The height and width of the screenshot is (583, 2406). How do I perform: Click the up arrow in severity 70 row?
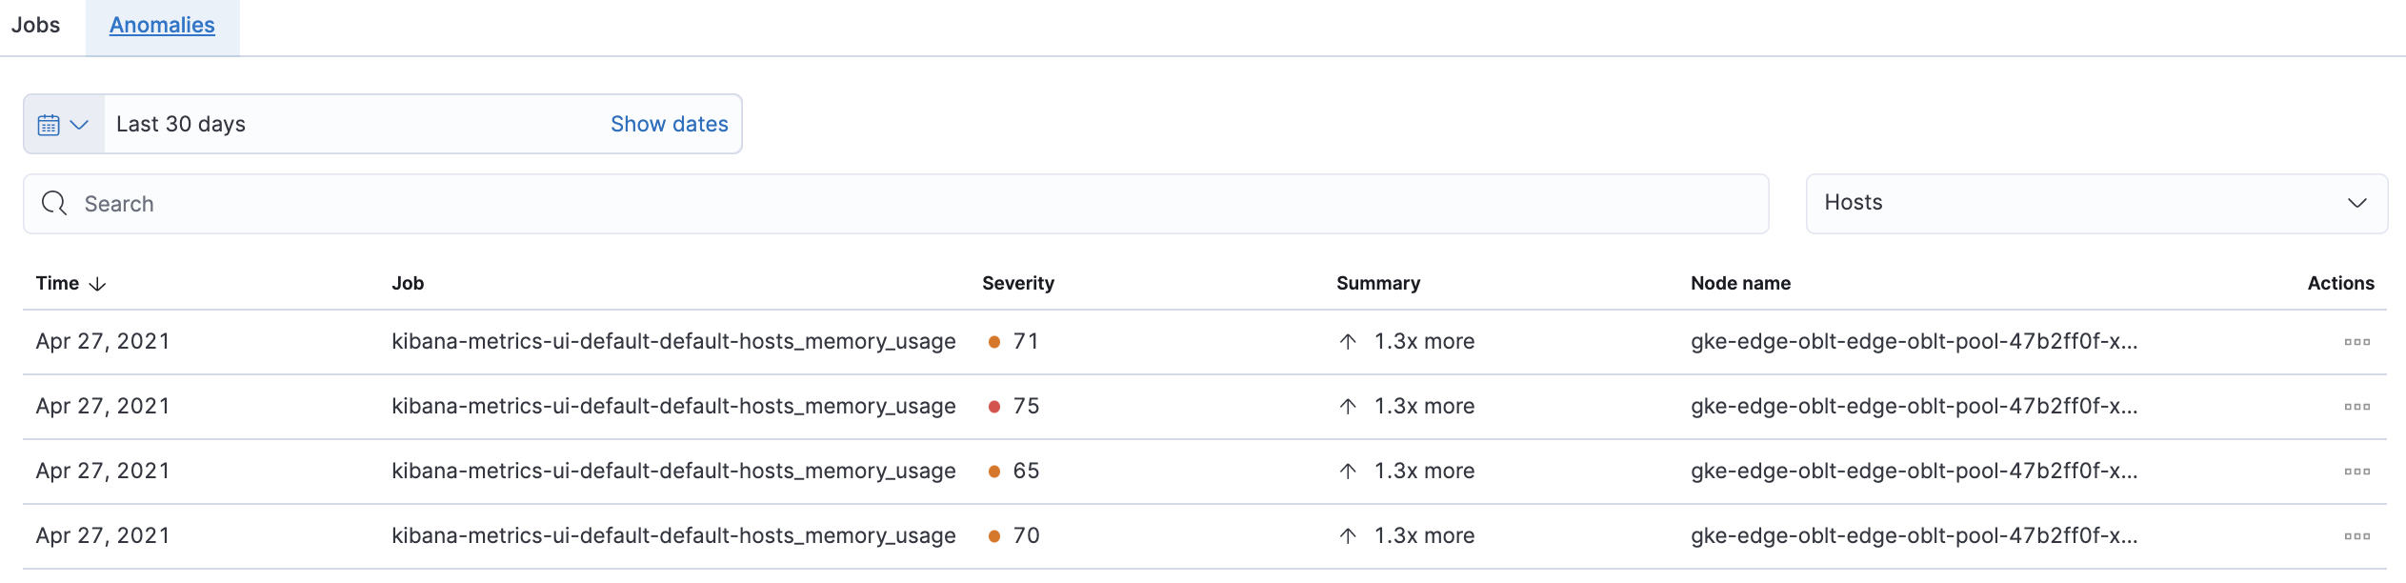[1348, 536]
